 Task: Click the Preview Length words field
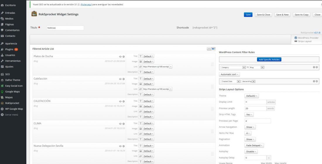pos(256,108)
